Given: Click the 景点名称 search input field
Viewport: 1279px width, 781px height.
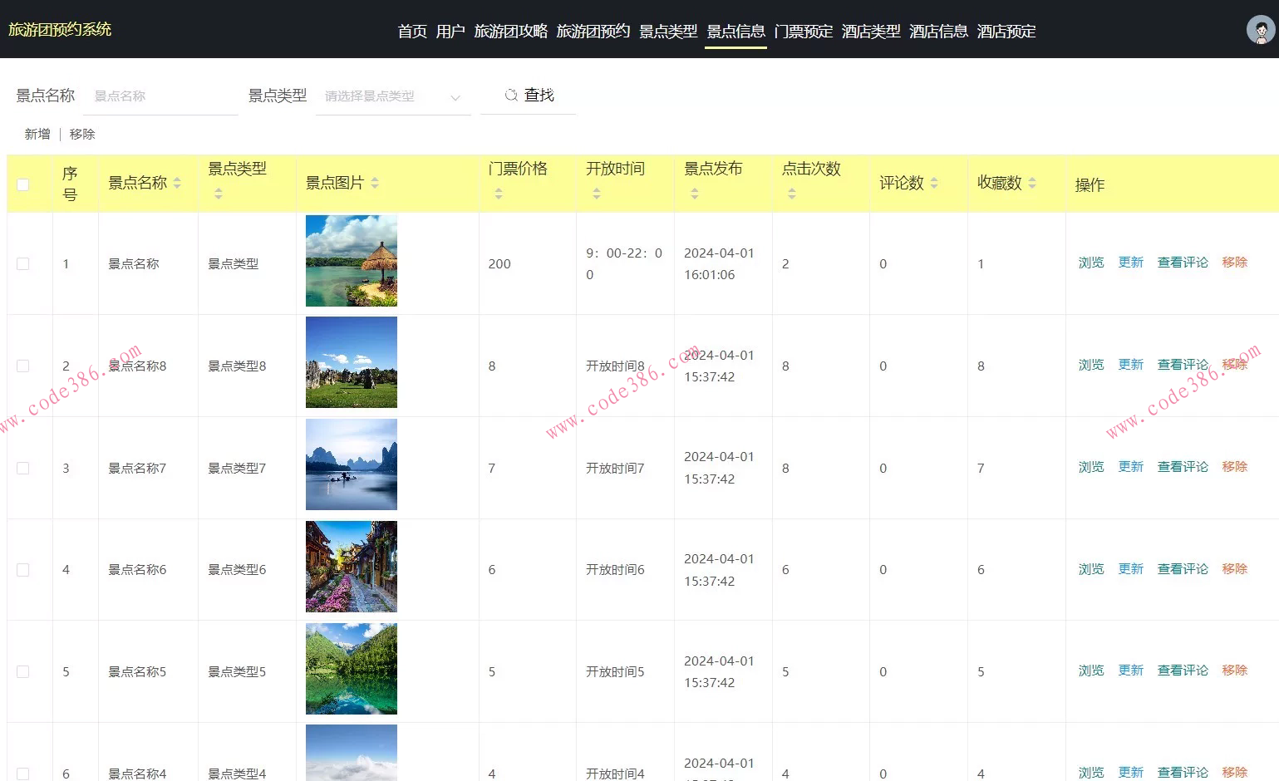Looking at the screenshot, I should (x=160, y=96).
